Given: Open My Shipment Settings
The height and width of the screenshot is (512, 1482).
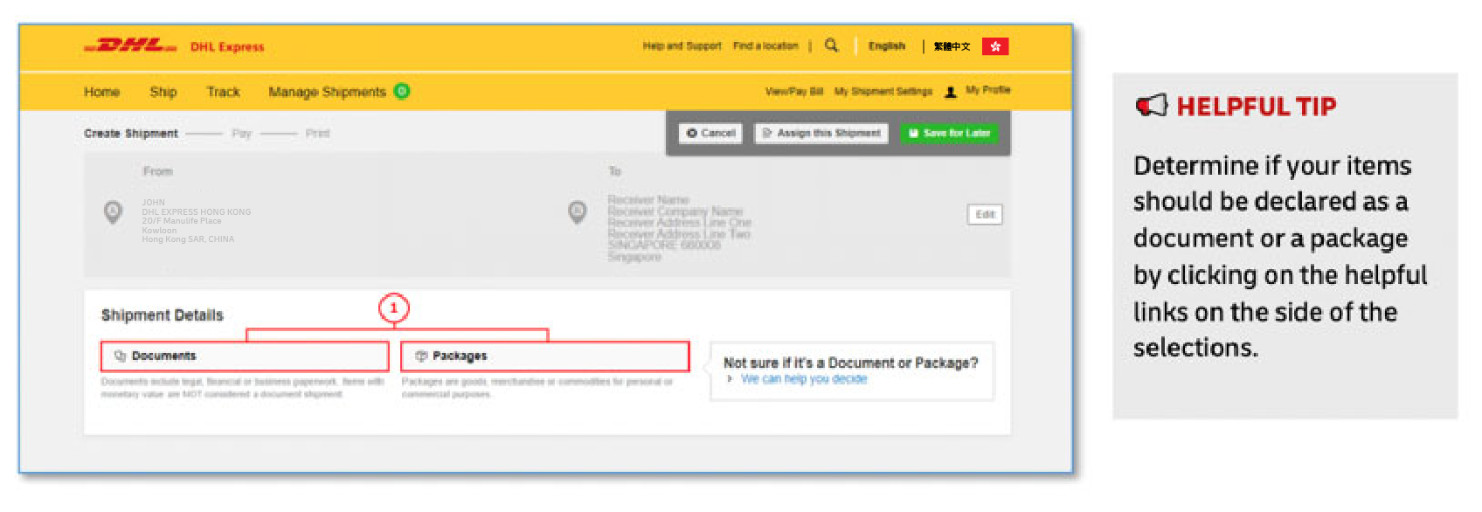Looking at the screenshot, I should point(883,91).
